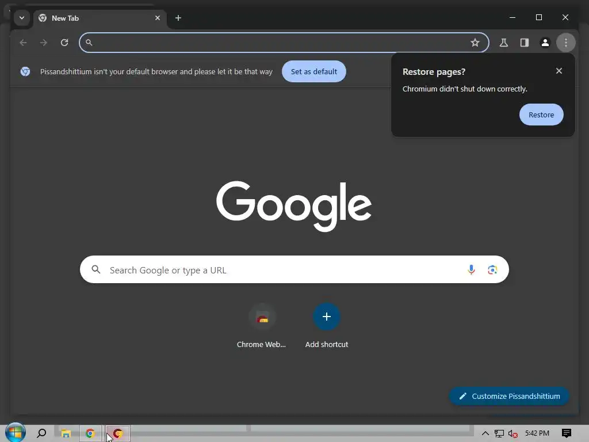Click the active Chromium taskbar icon
This screenshot has width=589, height=442.
[117, 433]
